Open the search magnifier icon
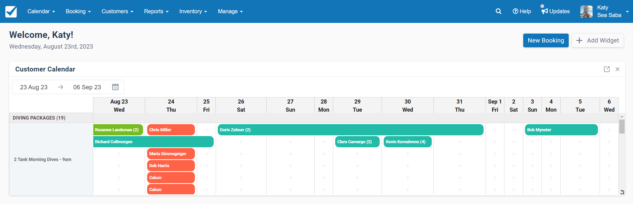Viewport: 633px width, 204px height. (x=498, y=11)
